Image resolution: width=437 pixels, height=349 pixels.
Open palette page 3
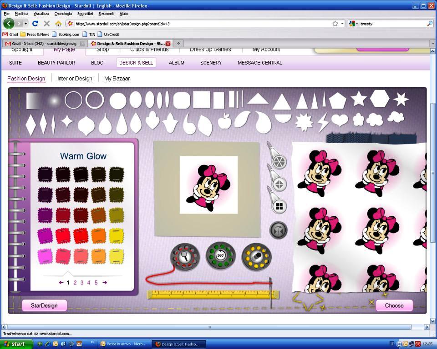[x=82, y=283]
